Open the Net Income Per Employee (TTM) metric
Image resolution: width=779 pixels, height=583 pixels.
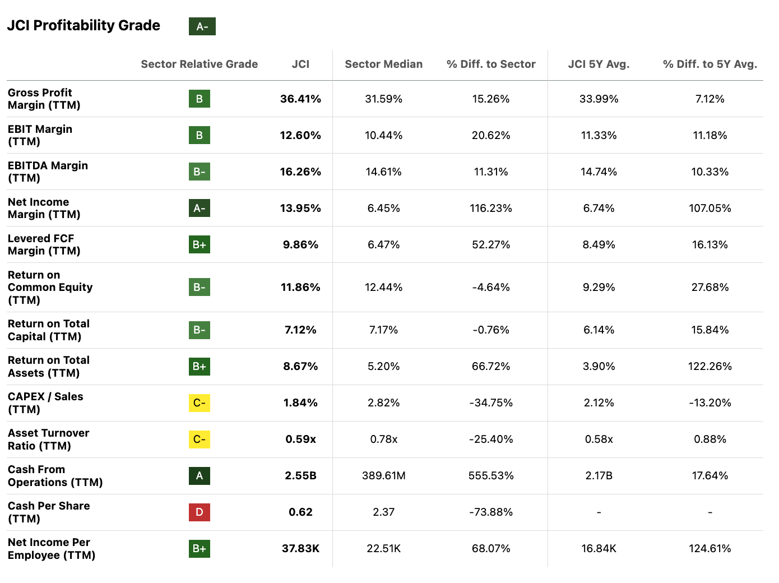point(51,549)
